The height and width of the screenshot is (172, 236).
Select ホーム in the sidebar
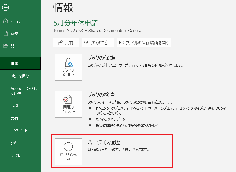tap(20, 21)
